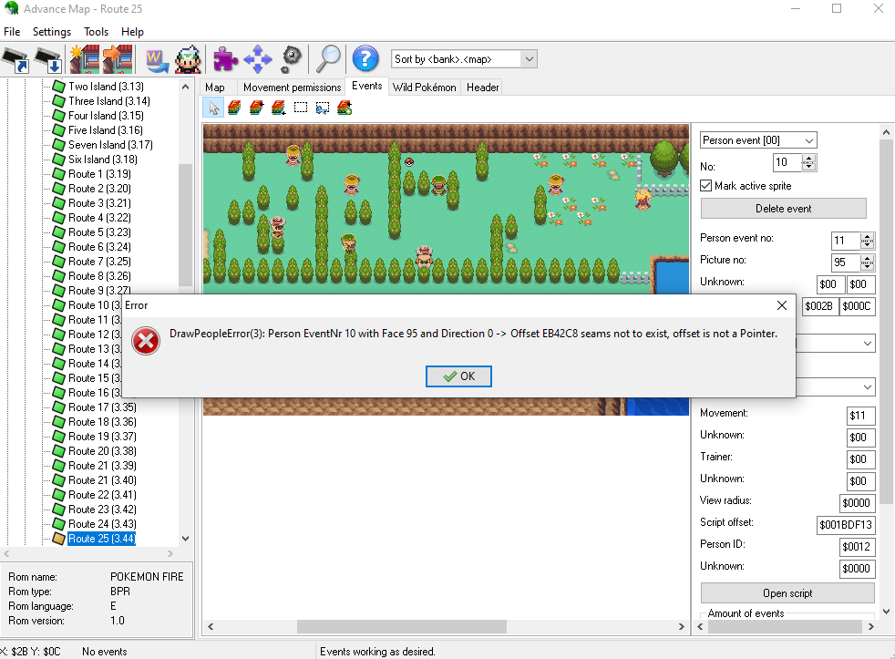
Task: Switch to the Wild Pokémon tab
Action: [424, 88]
